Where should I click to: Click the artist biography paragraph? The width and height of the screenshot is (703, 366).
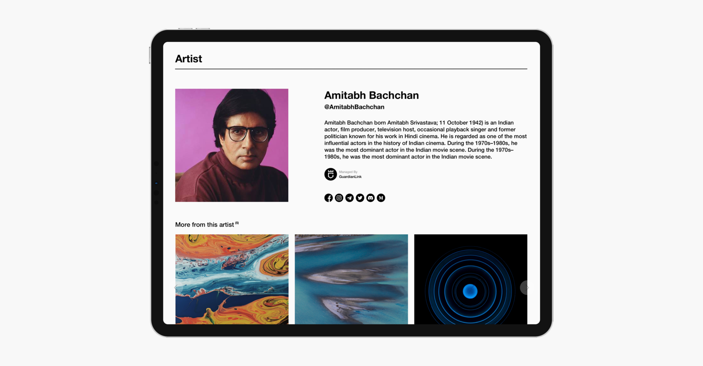coord(425,140)
